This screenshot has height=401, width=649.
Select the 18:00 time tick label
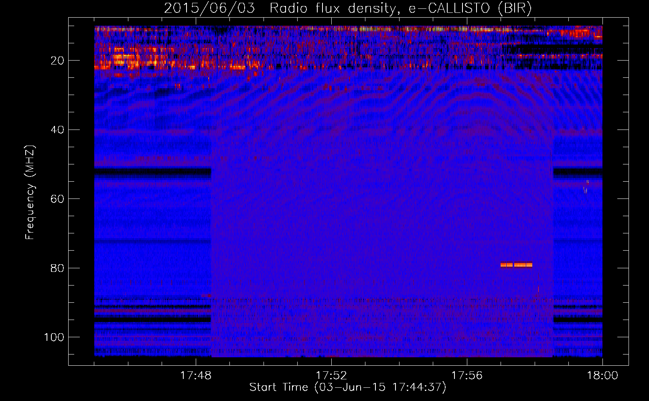602,376
